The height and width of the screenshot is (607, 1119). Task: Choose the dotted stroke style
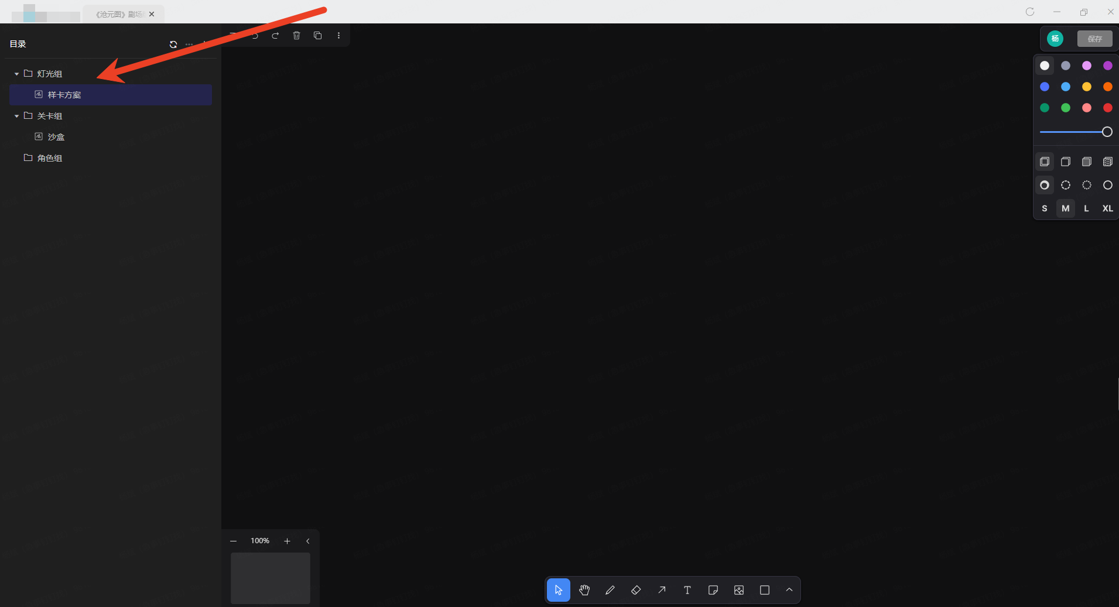1087,185
